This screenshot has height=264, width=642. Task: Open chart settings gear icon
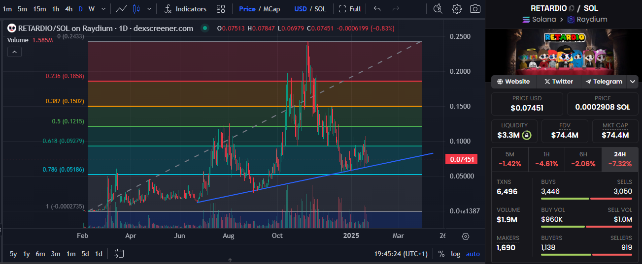point(457,9)
